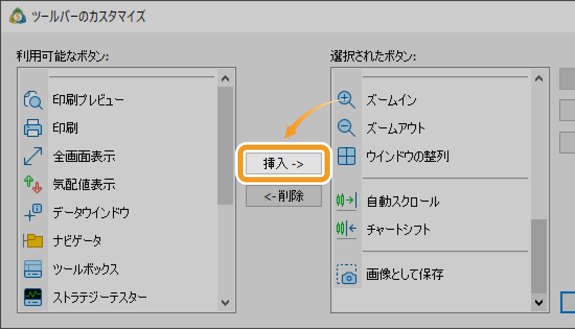This screenshot has height=329, width=575.
Task: Click down arrow of available buttons scrollbar
Action: pos(225,302)
